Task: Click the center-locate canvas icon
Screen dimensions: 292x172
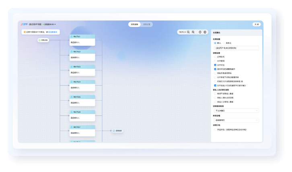Action: [200, 32]
